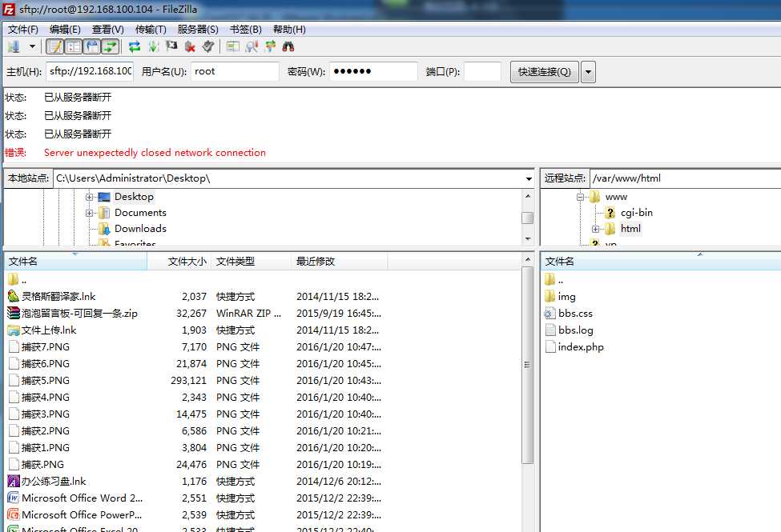Sort remote files by 文件名 column
Viewport: 781px width, 532px height.
(x=661, y=262)
